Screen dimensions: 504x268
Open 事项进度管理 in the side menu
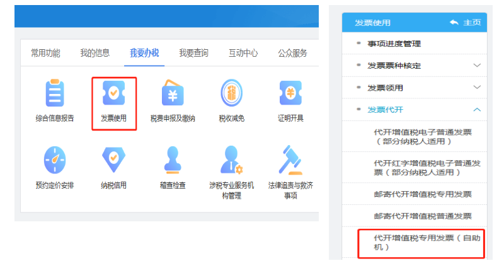pyautogui.click(x=394, y=44)
